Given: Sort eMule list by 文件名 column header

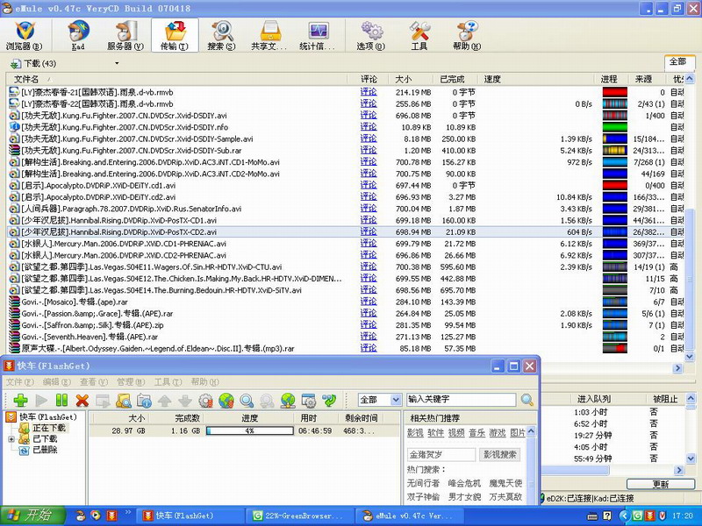Looking at the screenshot, I should [x=178, y=79].
